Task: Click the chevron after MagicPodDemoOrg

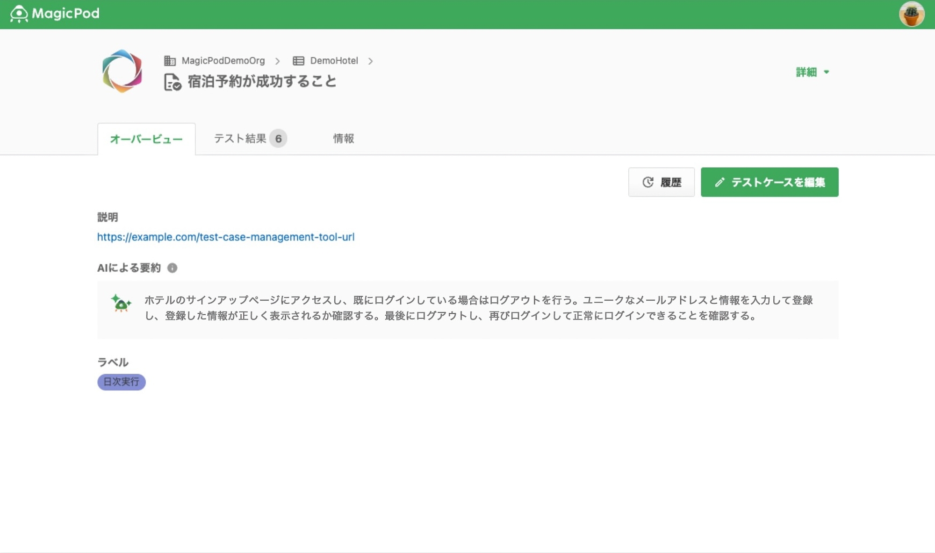Action: click(x=278, y=61)
